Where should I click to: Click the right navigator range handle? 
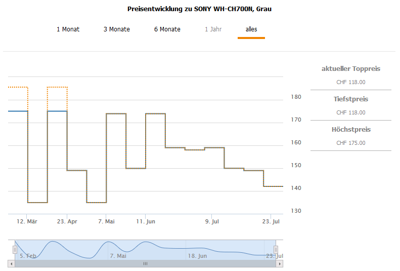click(276, 249)
